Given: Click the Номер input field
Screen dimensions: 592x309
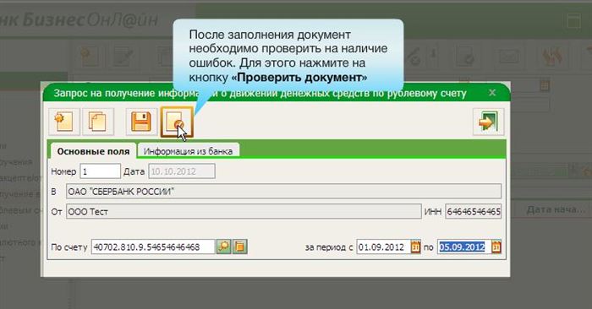Looking at the screenshot, I should 100,171.
